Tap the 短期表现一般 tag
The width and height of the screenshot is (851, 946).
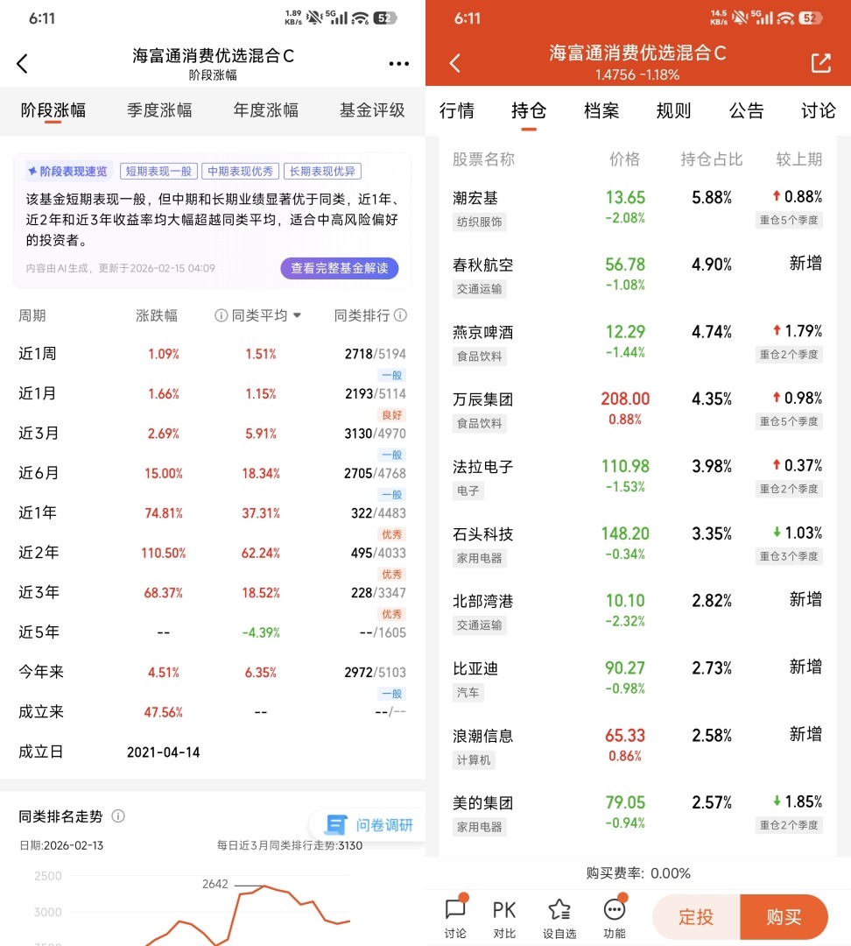(x=158, y=172)
